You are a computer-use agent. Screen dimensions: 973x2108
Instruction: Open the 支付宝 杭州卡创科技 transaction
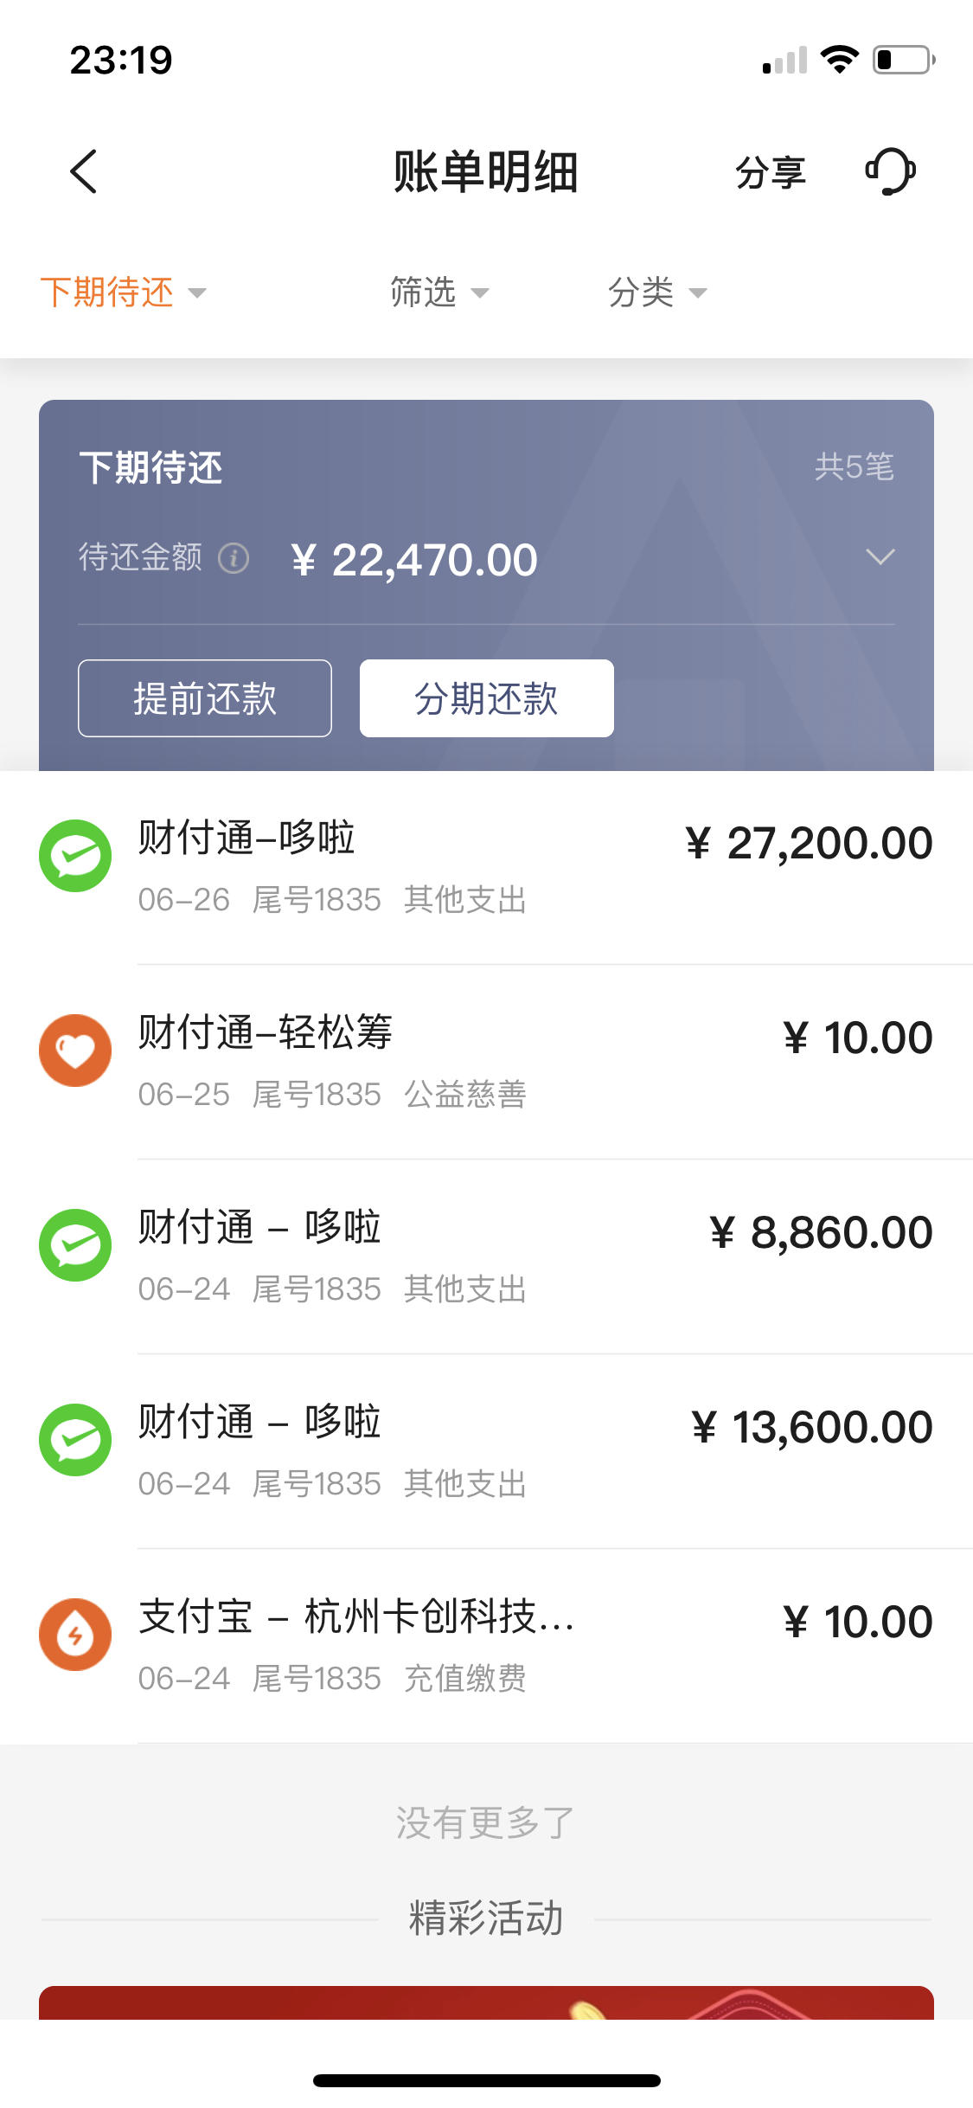[486, 1646]
